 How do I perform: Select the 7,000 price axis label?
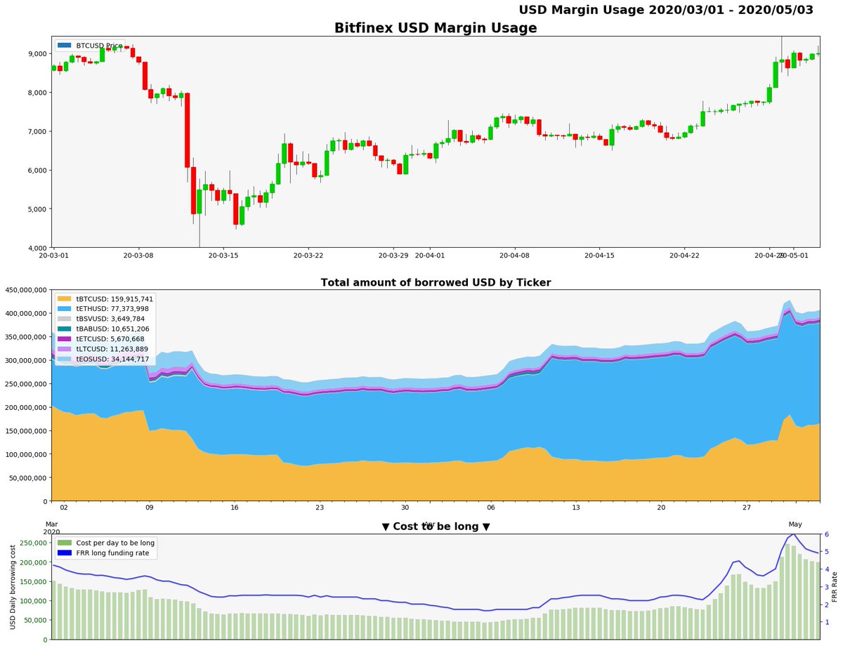point(36,131)
